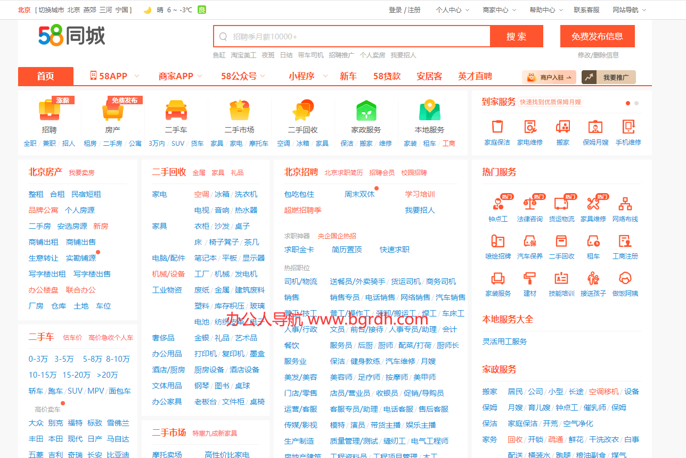Open the 58贷款 nav item
686x458 pixels.
387,76
